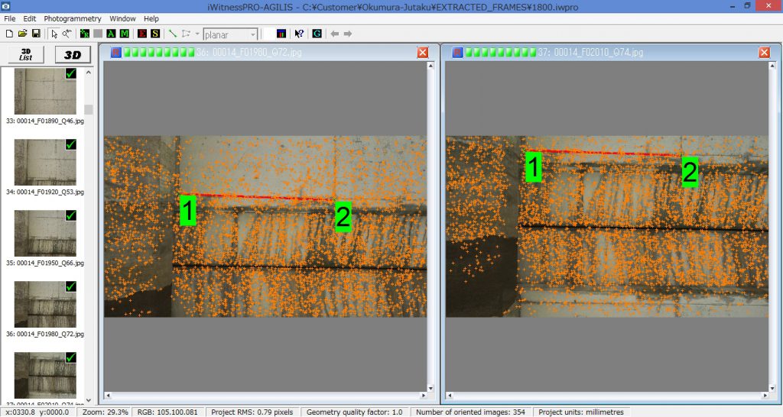
Task: Click the RGB histogram toolbar icon
Action: coord(281,34)
